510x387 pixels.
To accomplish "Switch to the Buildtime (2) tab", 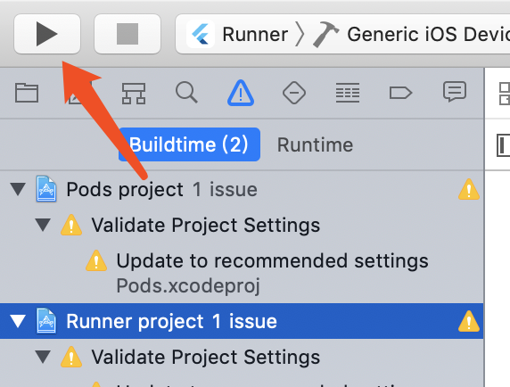I will coord(189,144).
